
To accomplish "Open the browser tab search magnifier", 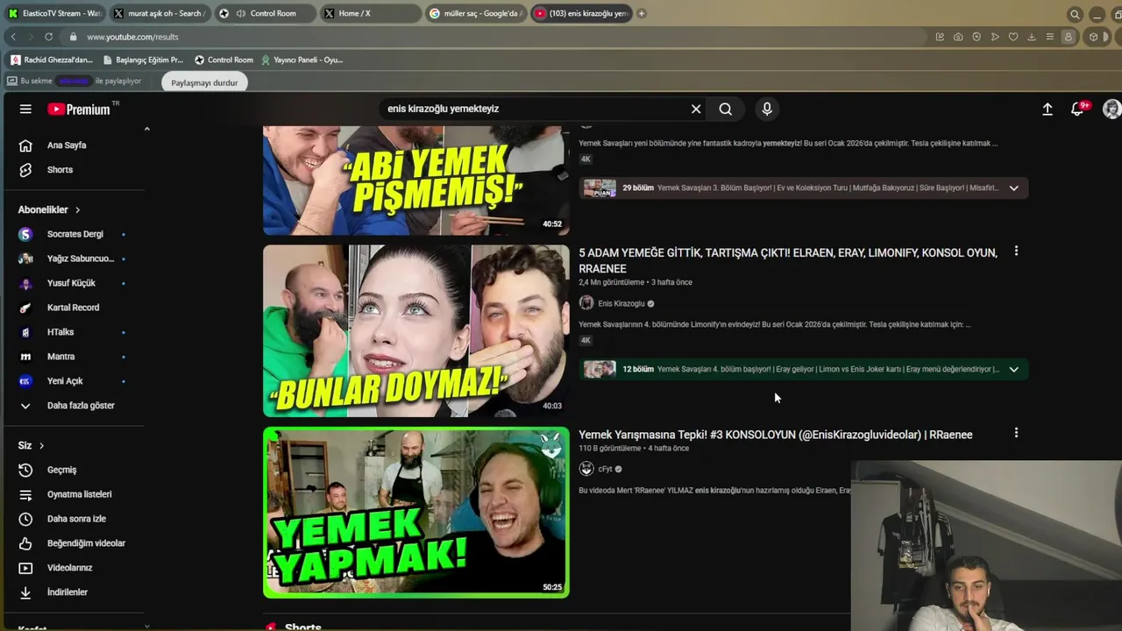I will click(x=1075, y=14).
